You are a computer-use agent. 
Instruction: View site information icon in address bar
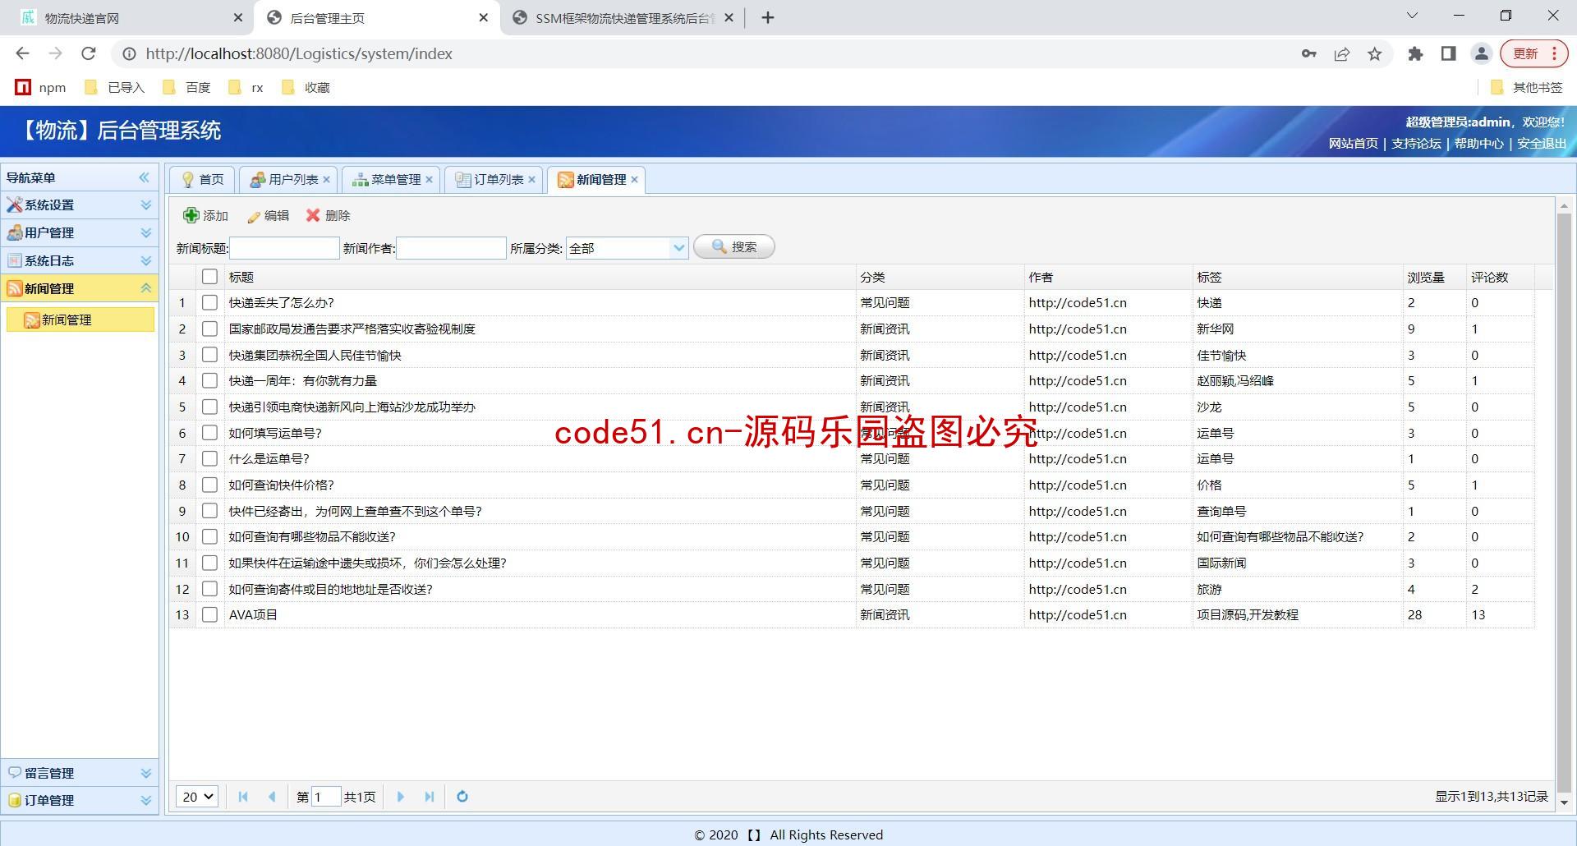(x=129, y=53)
